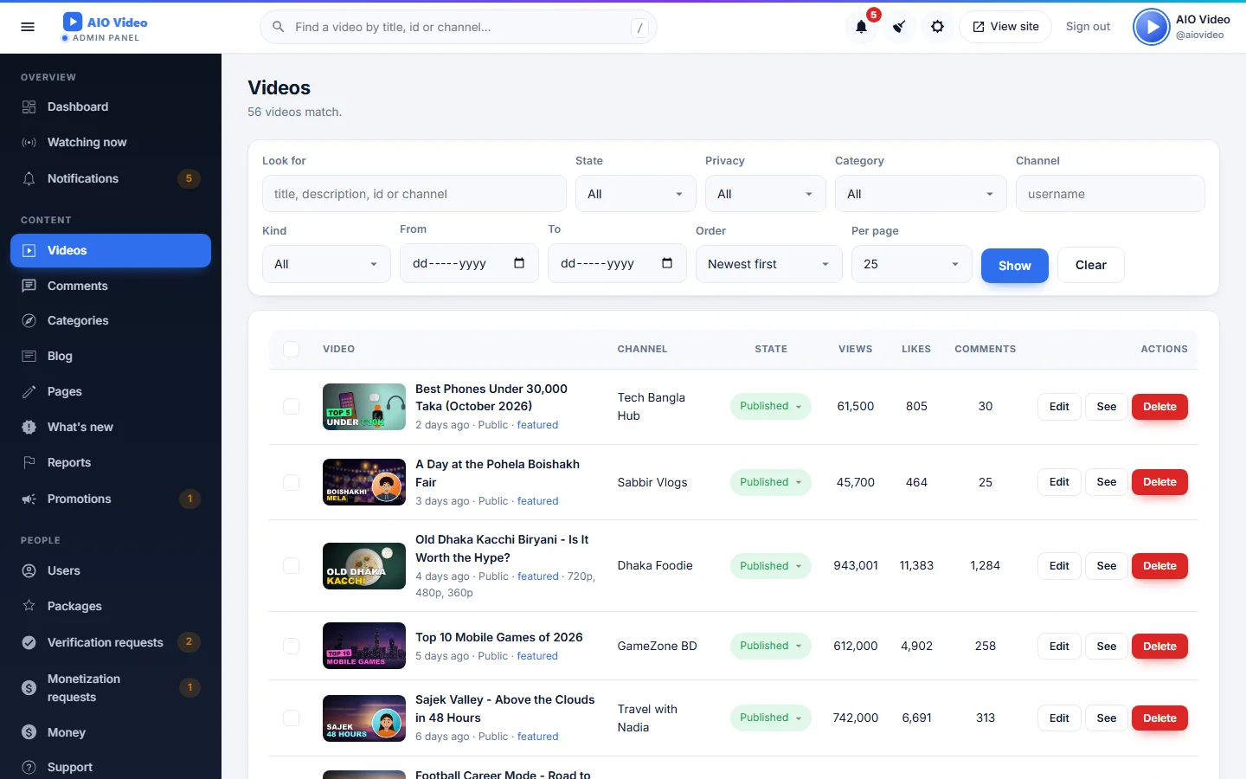
Task: Click the broom clear-cache icon
Action: (899, 27)
